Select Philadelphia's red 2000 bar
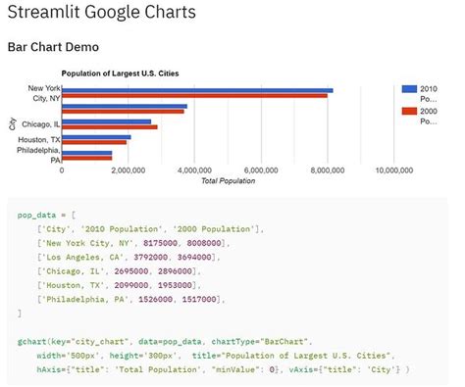465x387 pixels. tap(87, 158)
